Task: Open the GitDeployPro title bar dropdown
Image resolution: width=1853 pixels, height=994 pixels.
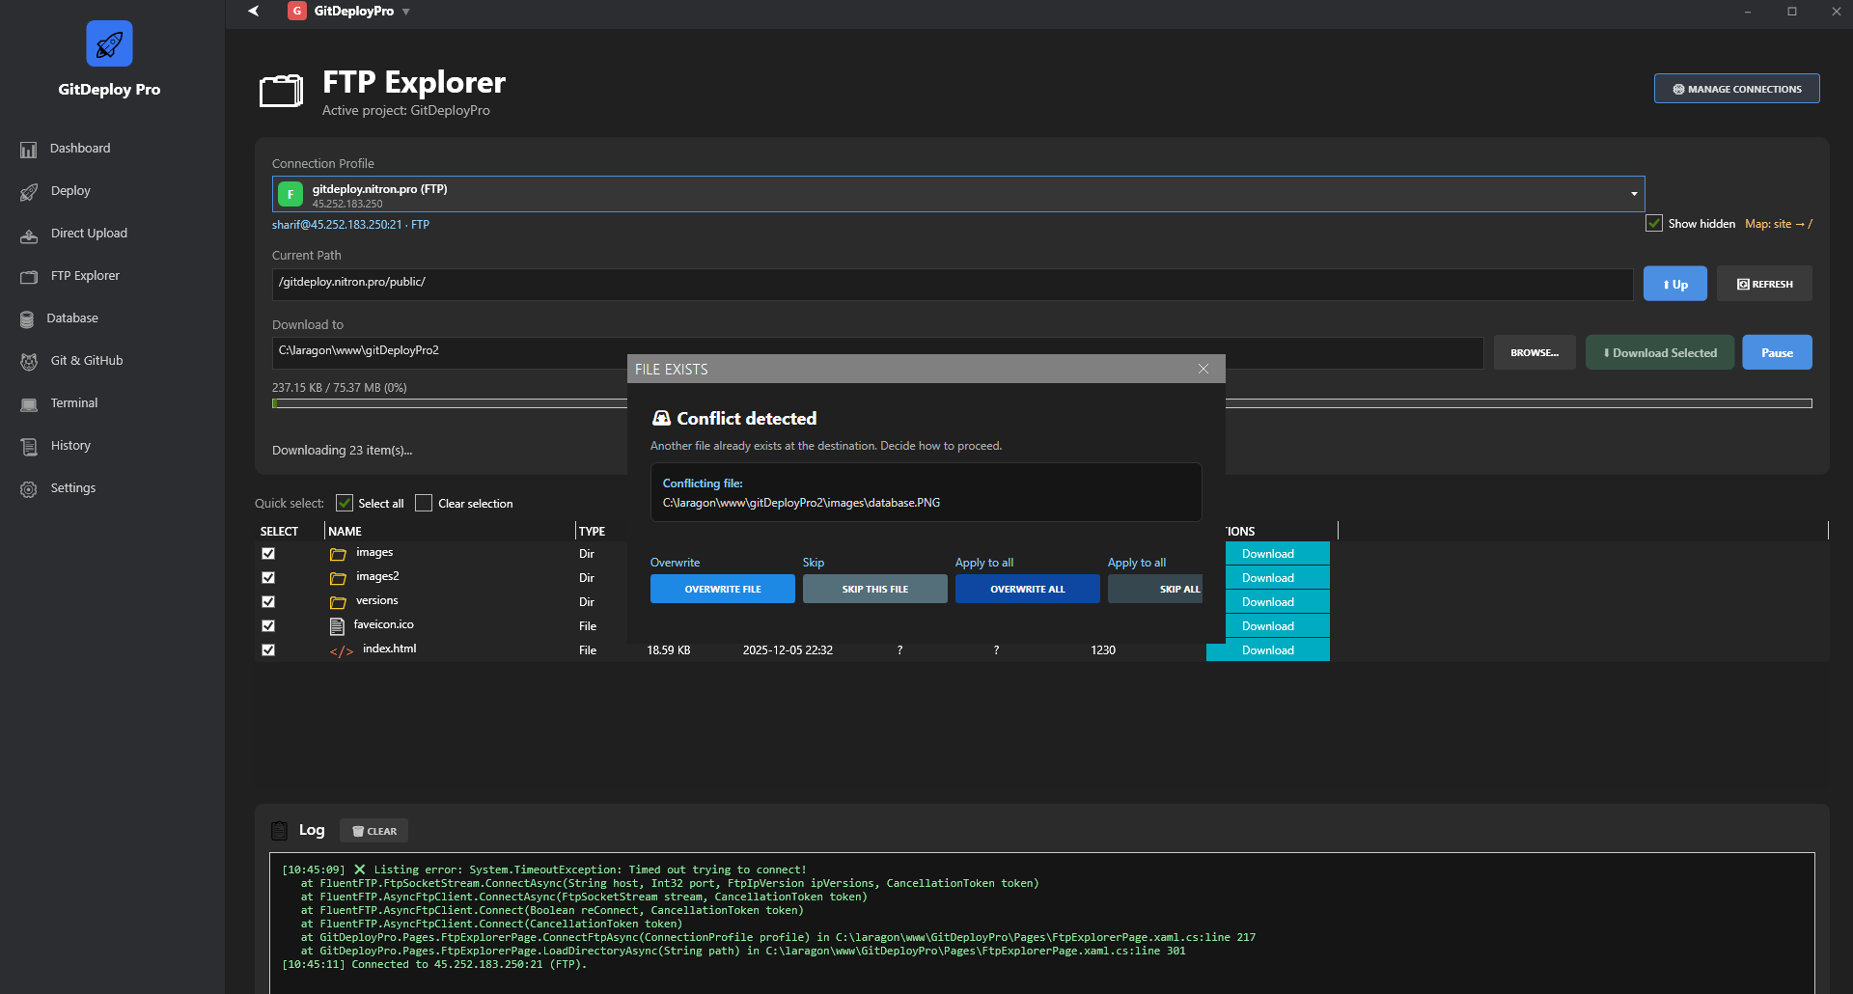Action: point(405,11)
